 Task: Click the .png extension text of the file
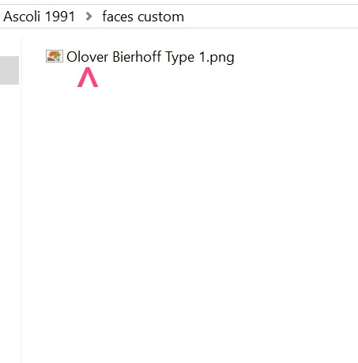(x=220, y=58)
